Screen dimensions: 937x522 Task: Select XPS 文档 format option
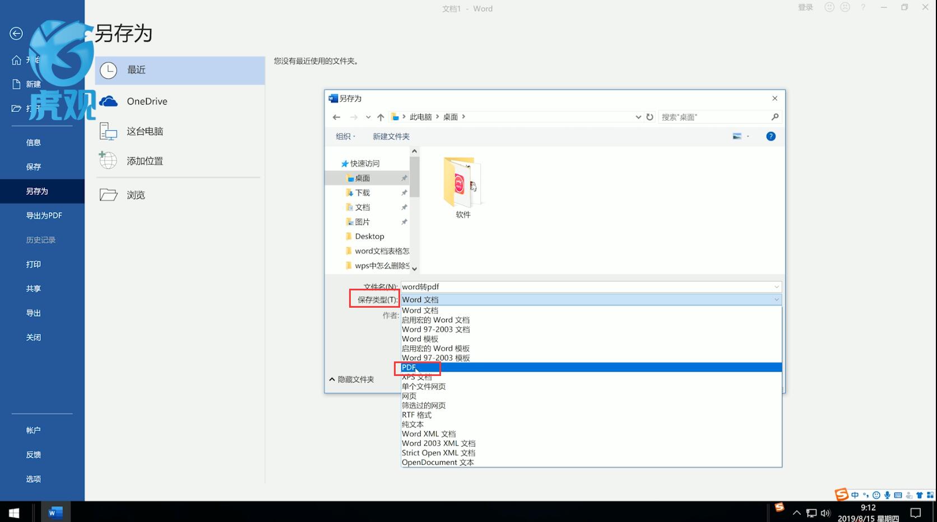click(591, 377)
